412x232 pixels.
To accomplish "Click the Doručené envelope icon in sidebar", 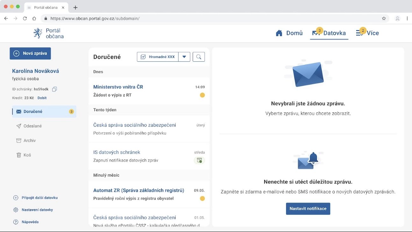I will (x=19, y=112).
